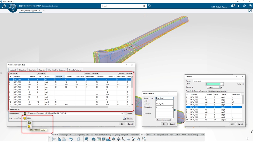Screen dimensions: 253x142
Task: Open the Export to File path dropdown
Action: 122,114
